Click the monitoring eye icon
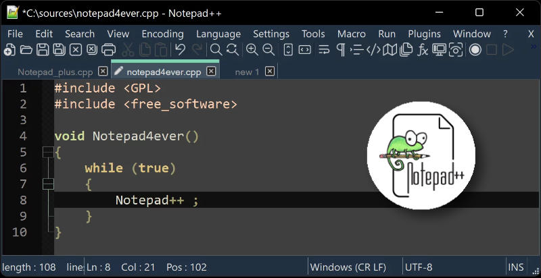Viewport: 541px width, 278px height. pos(456,50)
